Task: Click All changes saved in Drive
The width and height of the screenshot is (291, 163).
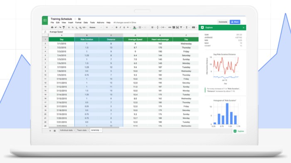Action: pos(125,22)
